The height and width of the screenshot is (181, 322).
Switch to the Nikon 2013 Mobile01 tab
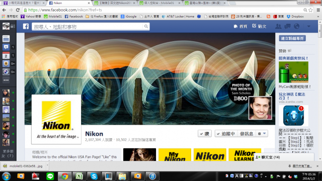click(x=114, y=3)
